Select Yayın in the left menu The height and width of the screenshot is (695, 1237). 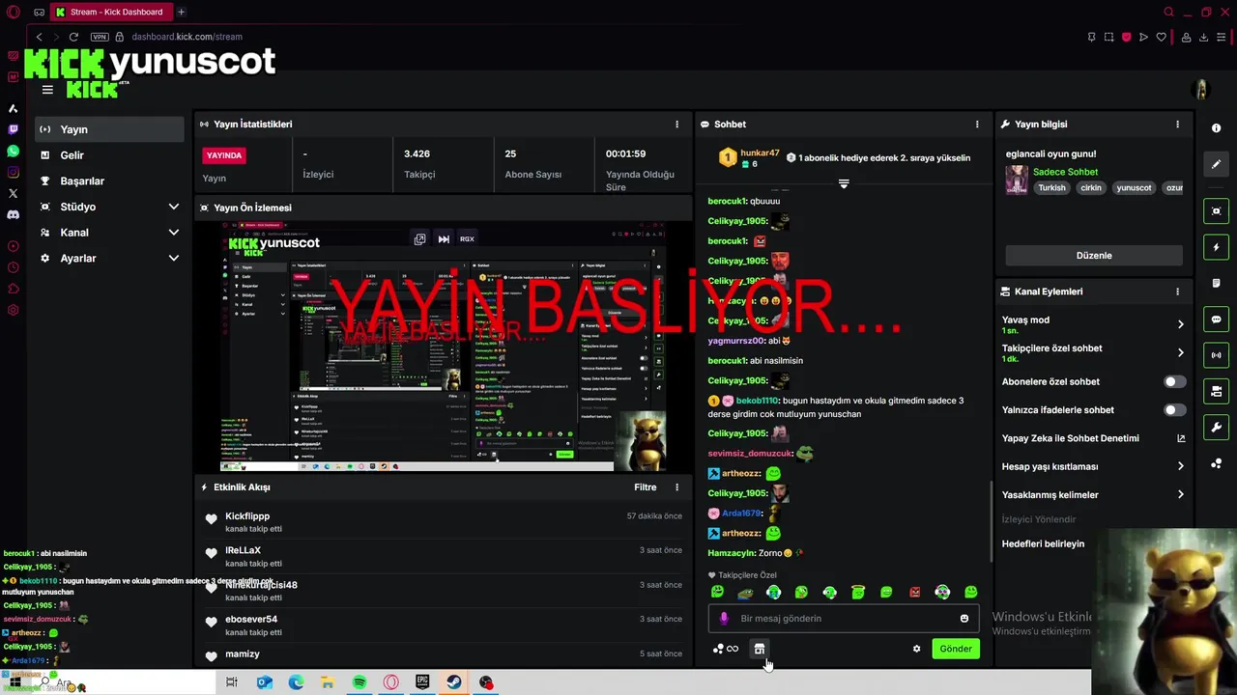109,129
